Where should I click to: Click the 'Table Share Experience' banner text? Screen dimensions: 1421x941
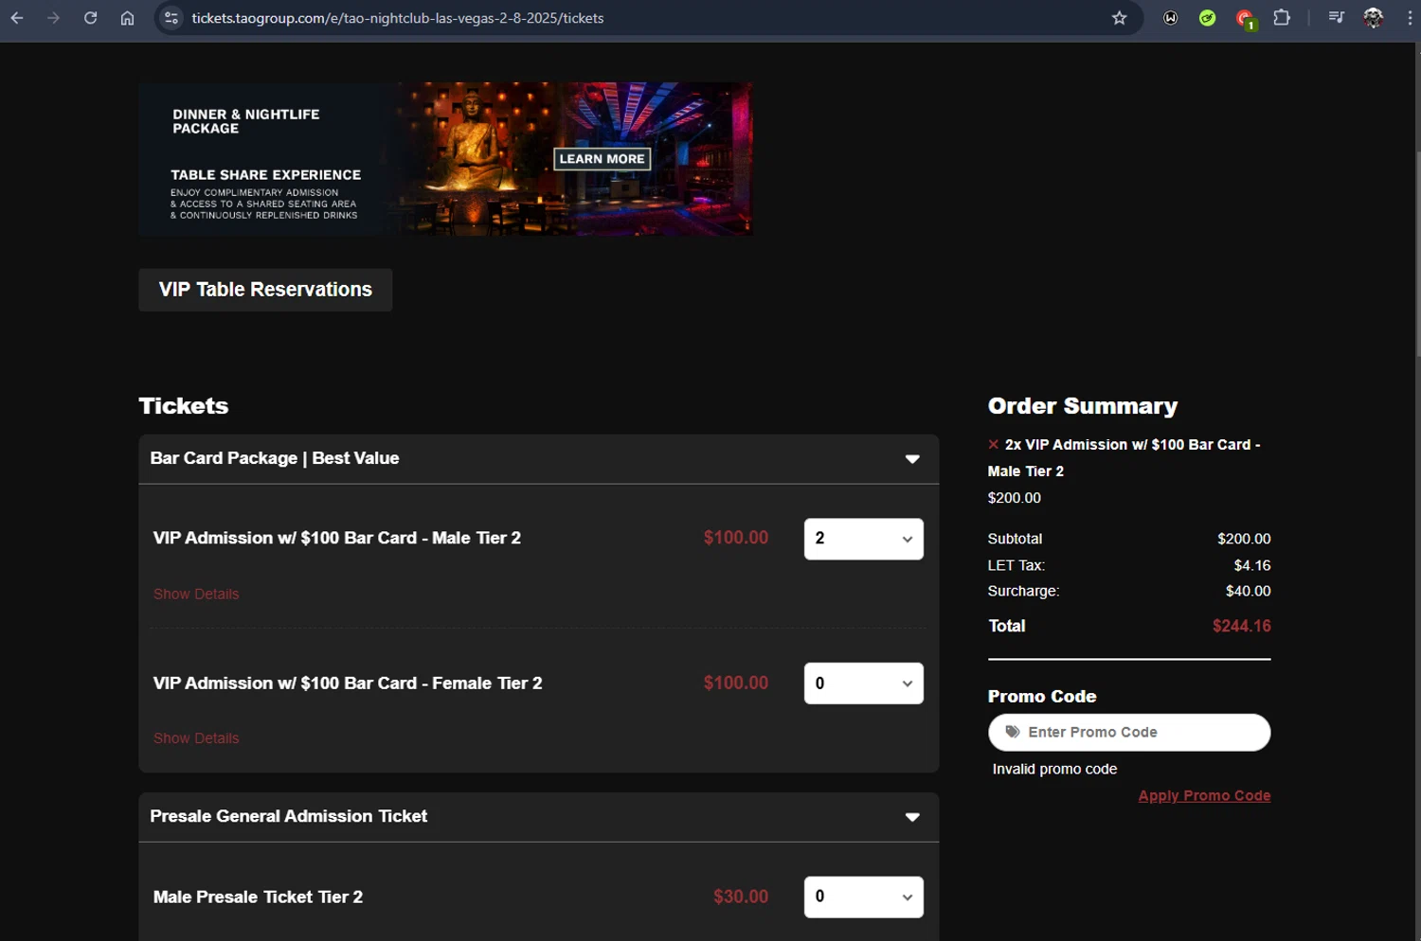(x=265, y=175)
